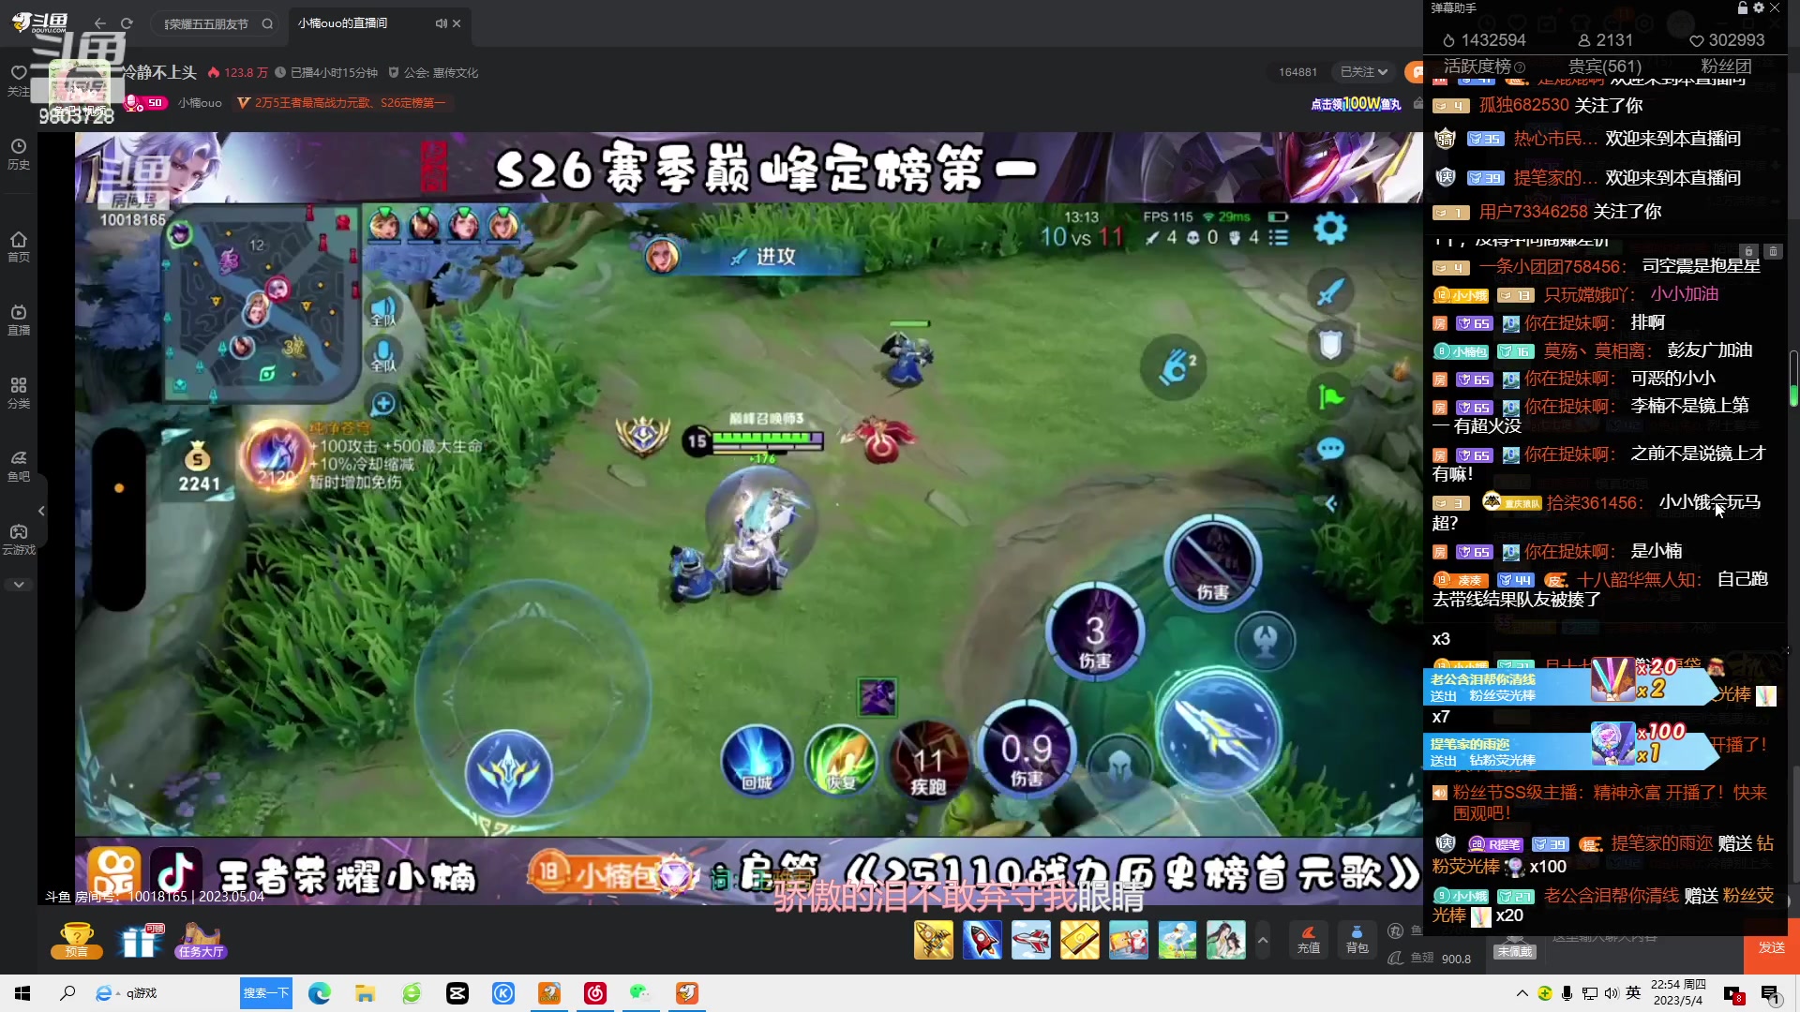Go back with the arrow button
The image size is (1800, 1012).
[x=100, y=23]
